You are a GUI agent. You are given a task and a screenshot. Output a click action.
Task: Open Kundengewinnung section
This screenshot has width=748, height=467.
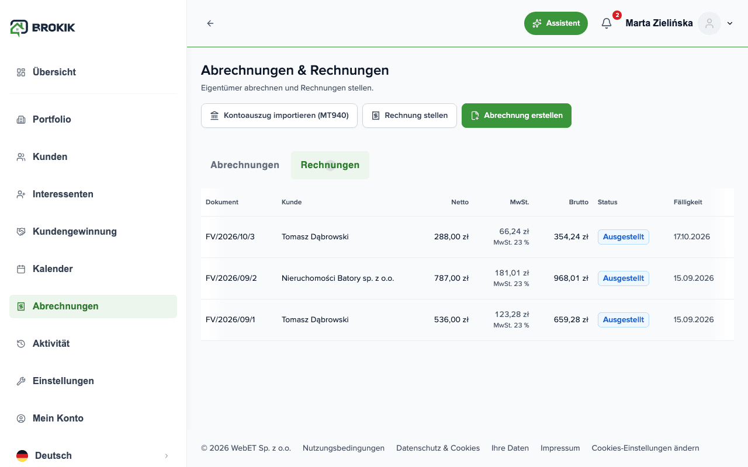click(x=93, y=232)
